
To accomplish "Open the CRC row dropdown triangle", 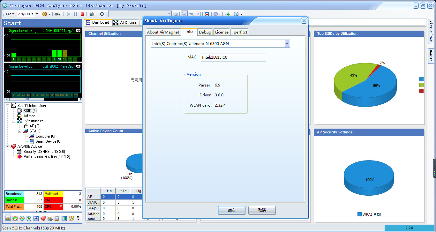I will click(60, 207).
